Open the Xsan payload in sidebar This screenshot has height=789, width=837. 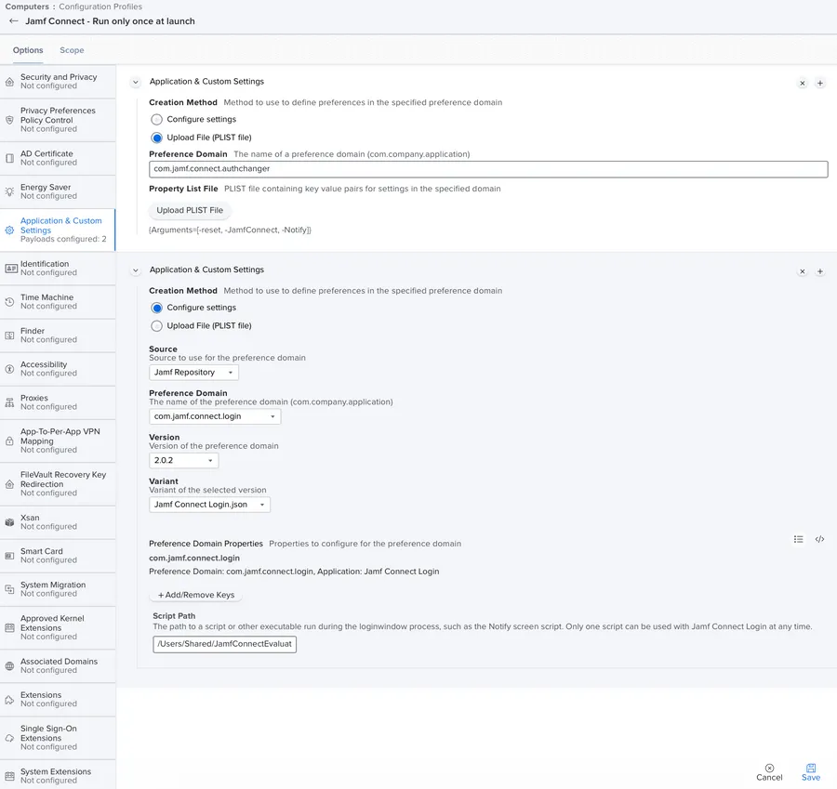click(58, 522)
